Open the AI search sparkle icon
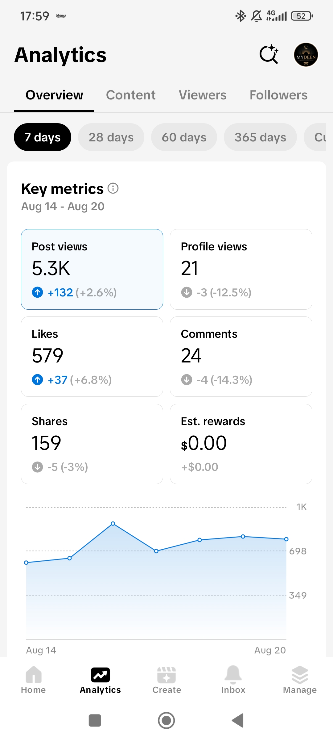The image size is (333, 741). [269, 54]
